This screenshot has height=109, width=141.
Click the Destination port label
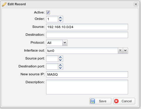tap(31, 66)
